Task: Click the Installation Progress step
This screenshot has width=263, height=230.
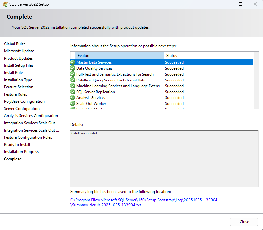Action: point(21,152)
